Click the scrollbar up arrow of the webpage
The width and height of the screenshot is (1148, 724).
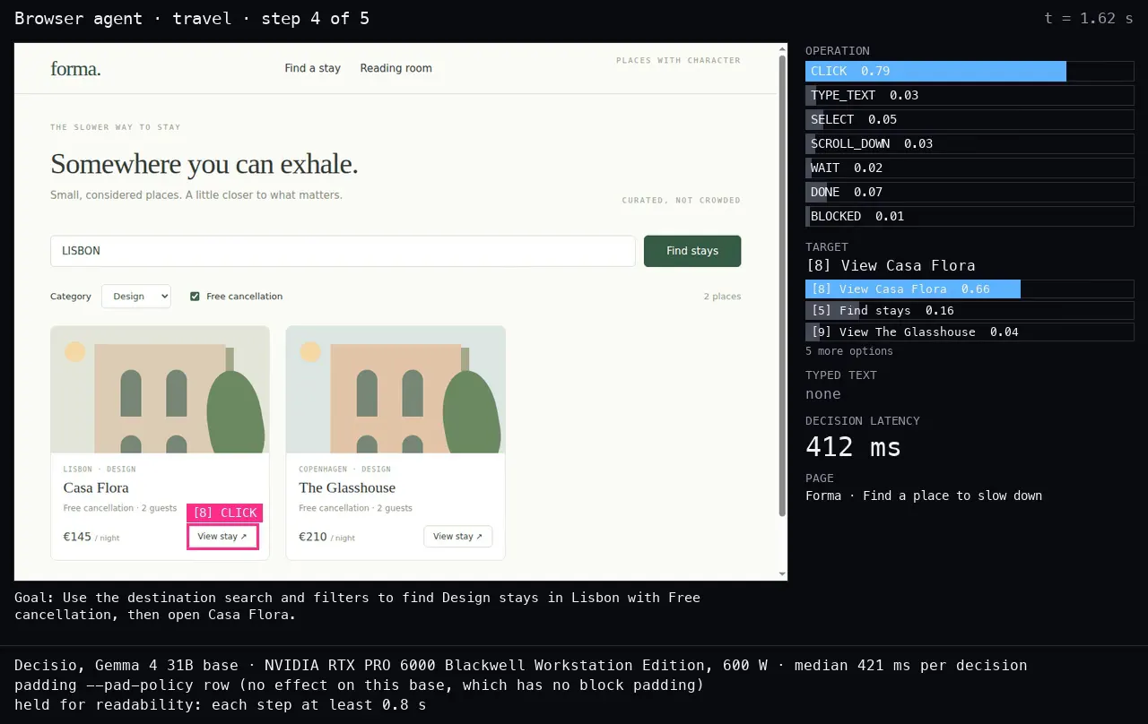(782, 49)
